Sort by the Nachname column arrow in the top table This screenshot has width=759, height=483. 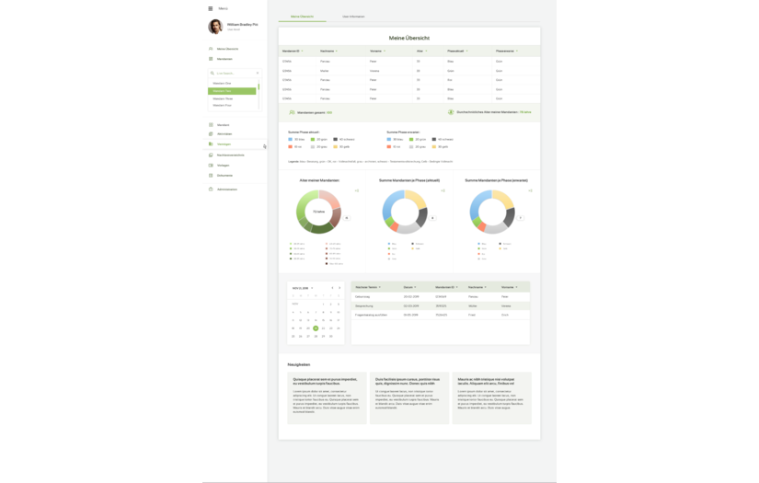(337, 51)
